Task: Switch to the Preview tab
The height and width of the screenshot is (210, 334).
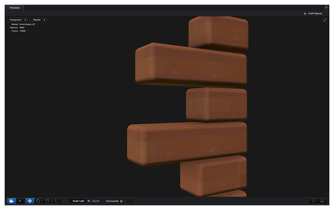Action: (14, 8)
